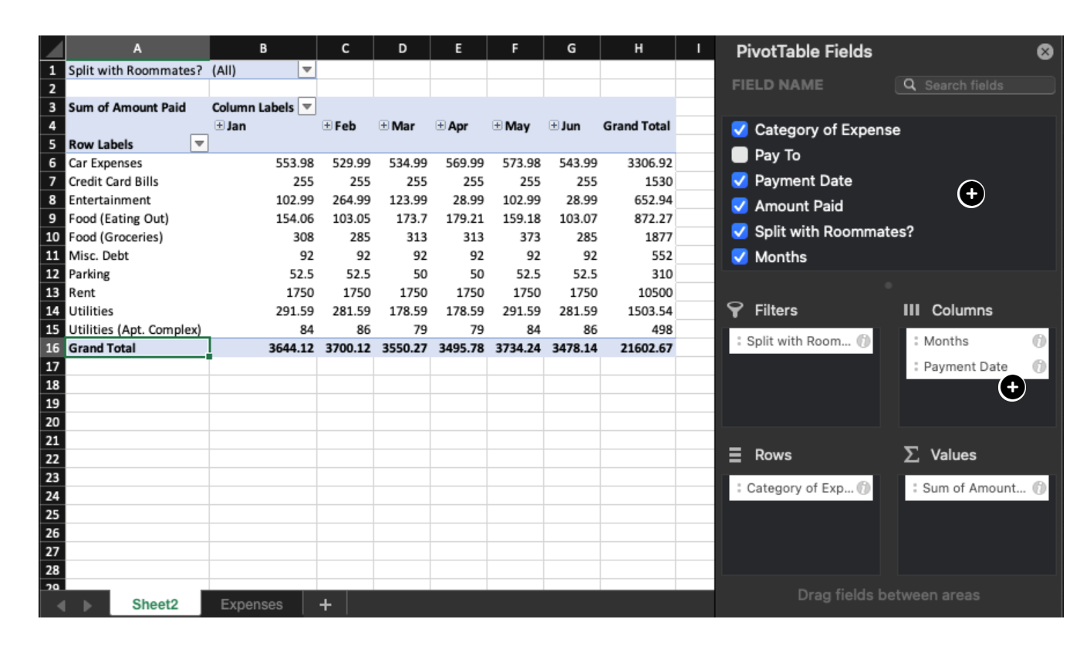The width and height of the screenshot is (1090, 646).
Task: Open info for Category of Exp row field
Action: point(863,487)
